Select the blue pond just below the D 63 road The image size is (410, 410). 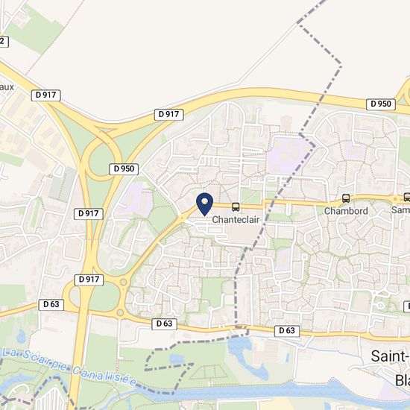pyautogui.click(x=239, y=345)
